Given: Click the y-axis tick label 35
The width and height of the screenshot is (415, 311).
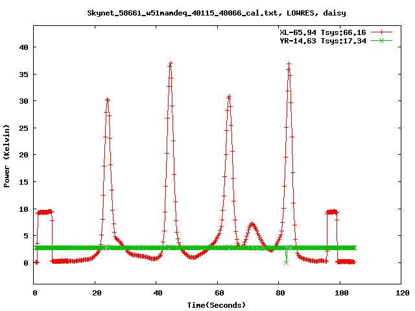Looking at the screenshot, I should pos(24,75).
